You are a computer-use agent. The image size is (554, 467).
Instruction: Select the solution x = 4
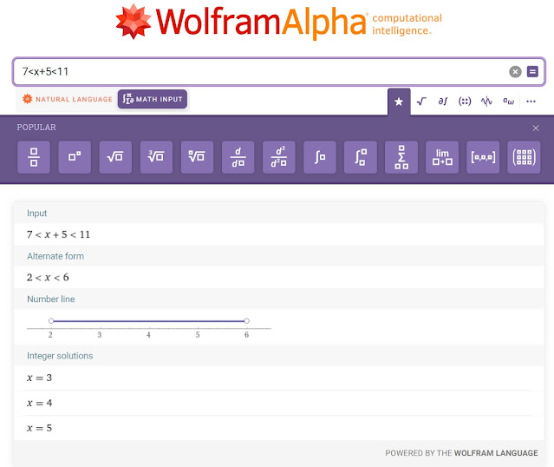point(39,403)
